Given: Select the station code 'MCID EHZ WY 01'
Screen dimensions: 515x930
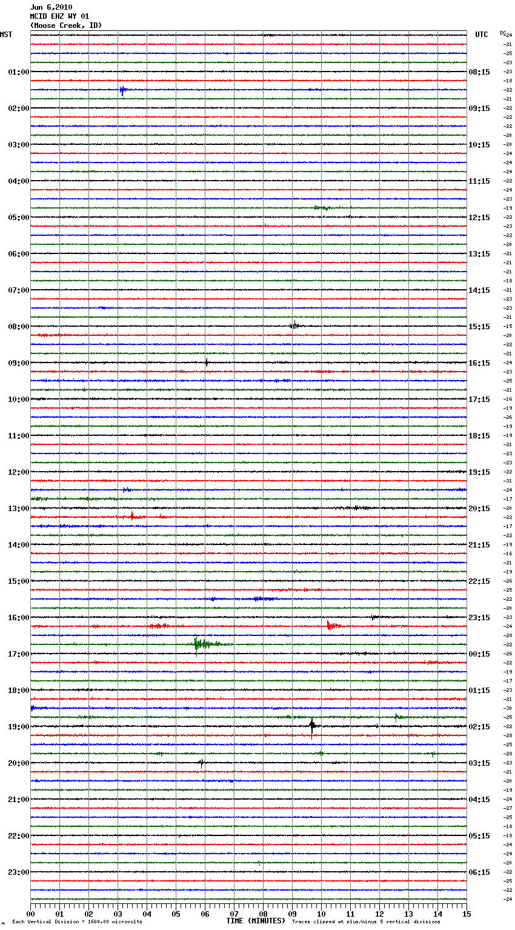Looking at the screenshot, I should (x=59, y=16).
